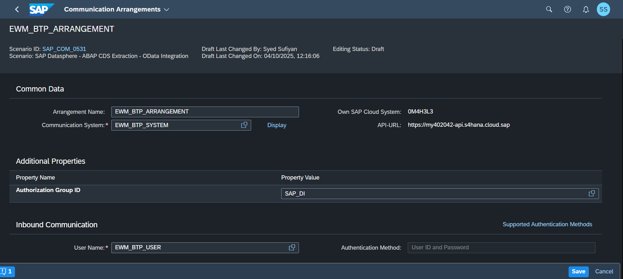Click the Common Data section heading

click(x=40, y=89)
